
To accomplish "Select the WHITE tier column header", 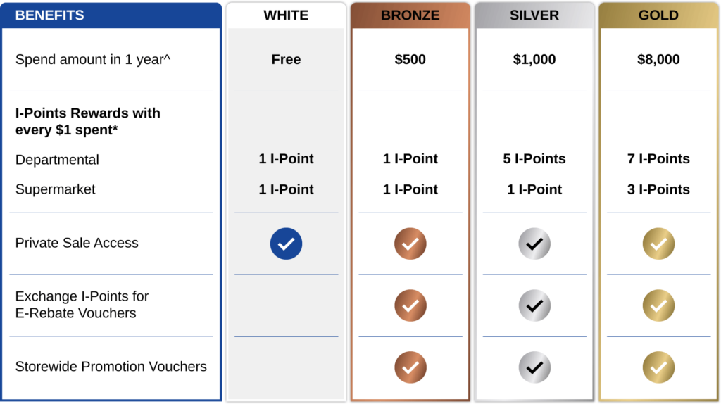I will pyautogui.click(x=286, y=15).
